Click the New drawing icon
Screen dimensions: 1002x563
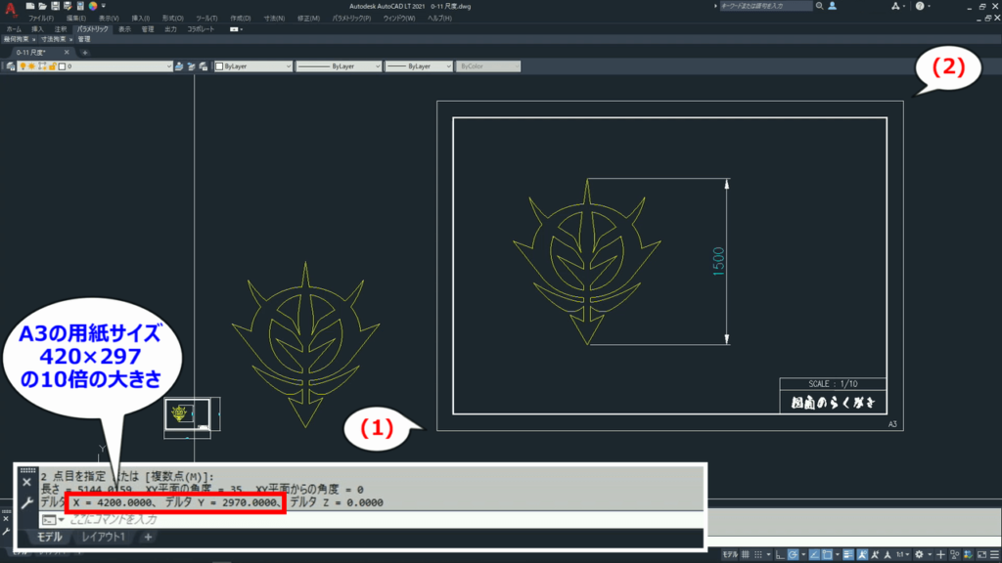coord(30,6)
